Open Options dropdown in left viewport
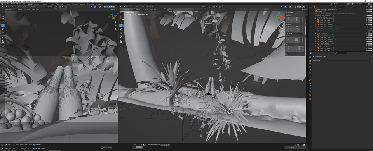Screen dimensions: 373x151 (x=114, y=9)
